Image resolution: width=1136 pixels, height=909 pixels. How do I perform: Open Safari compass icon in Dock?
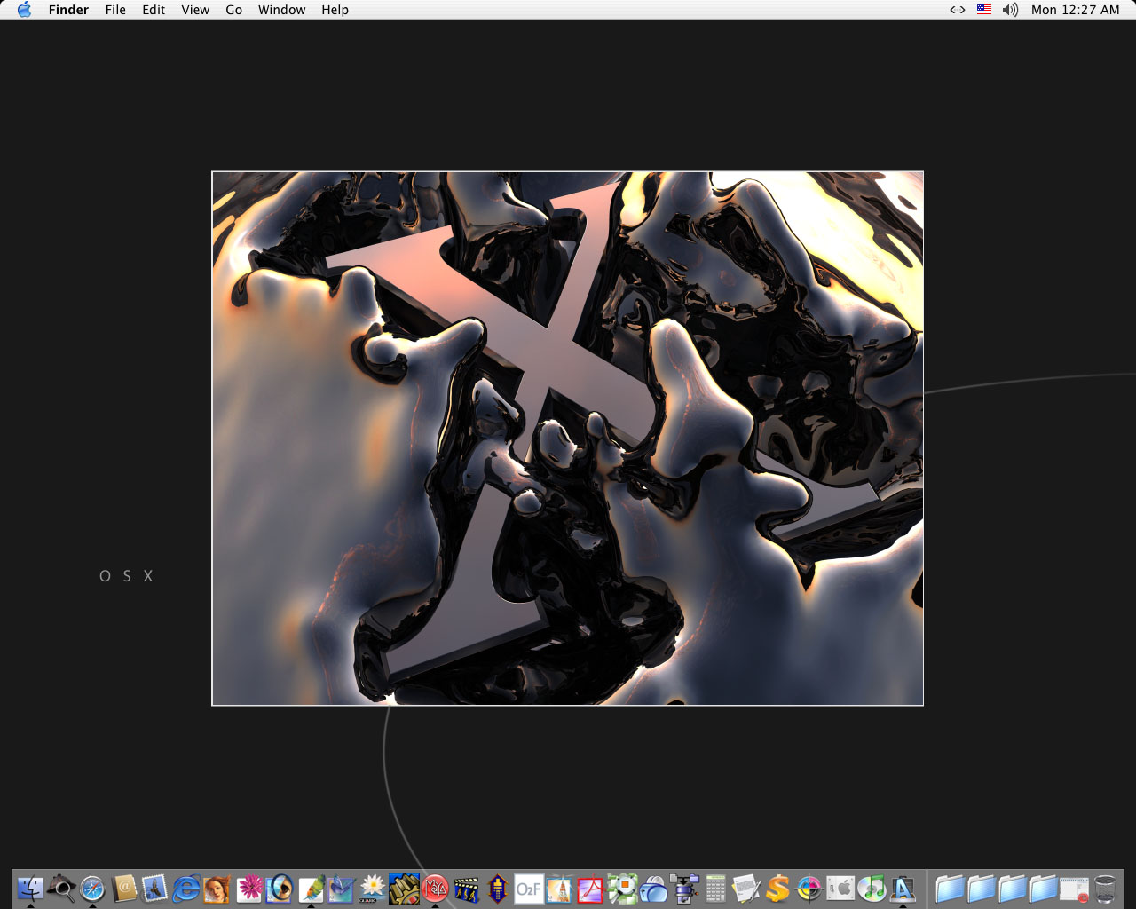pyautogui.click(x=92, y=888)
